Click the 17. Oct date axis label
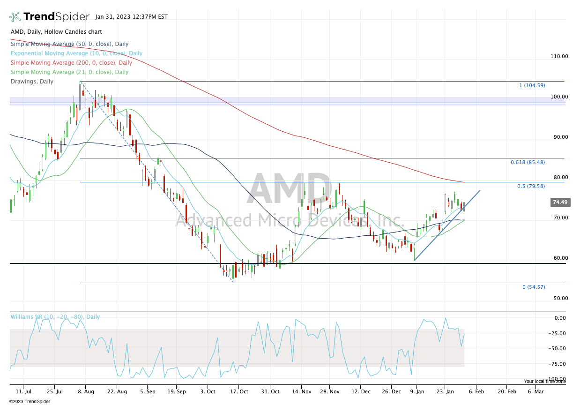580x406 pixels. pos(239,391)
